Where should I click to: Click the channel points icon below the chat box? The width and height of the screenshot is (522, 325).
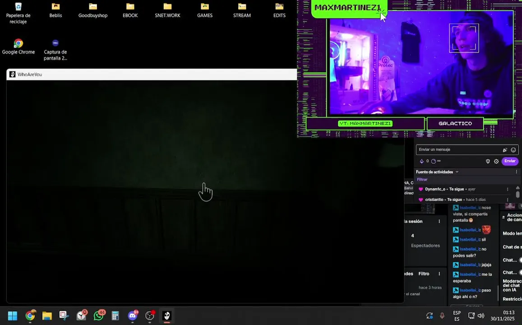434,161
